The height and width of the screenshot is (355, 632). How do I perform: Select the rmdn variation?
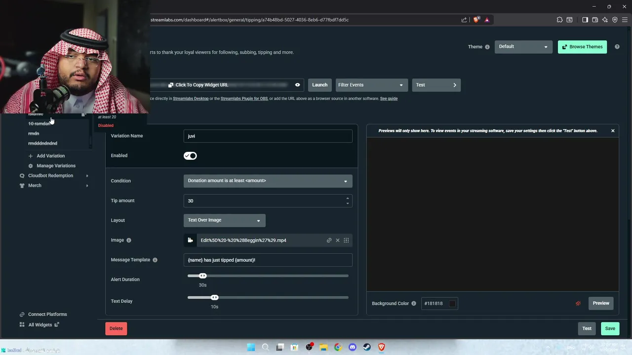point(34,134)
